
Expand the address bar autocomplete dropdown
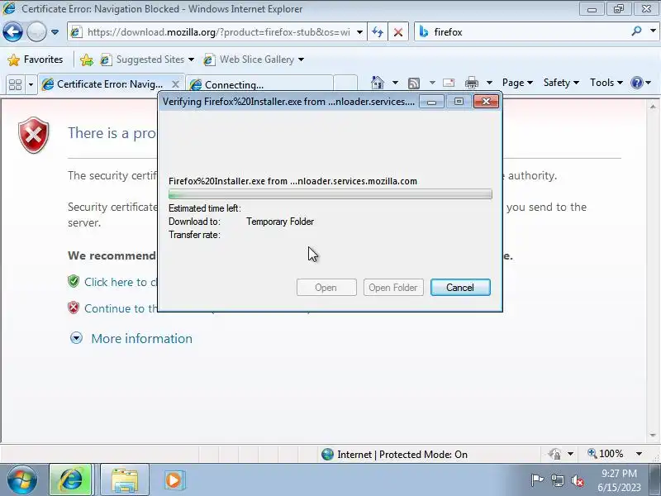(x=359, y=32)
